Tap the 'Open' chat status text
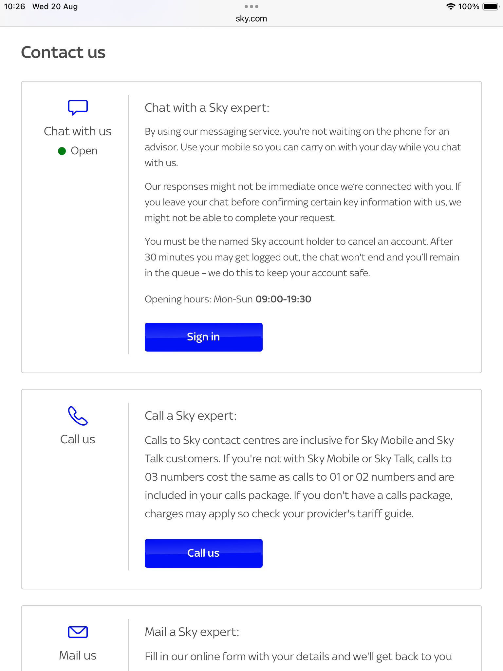The width and height of the screenshot is (503, 671). tap(84, 151)
